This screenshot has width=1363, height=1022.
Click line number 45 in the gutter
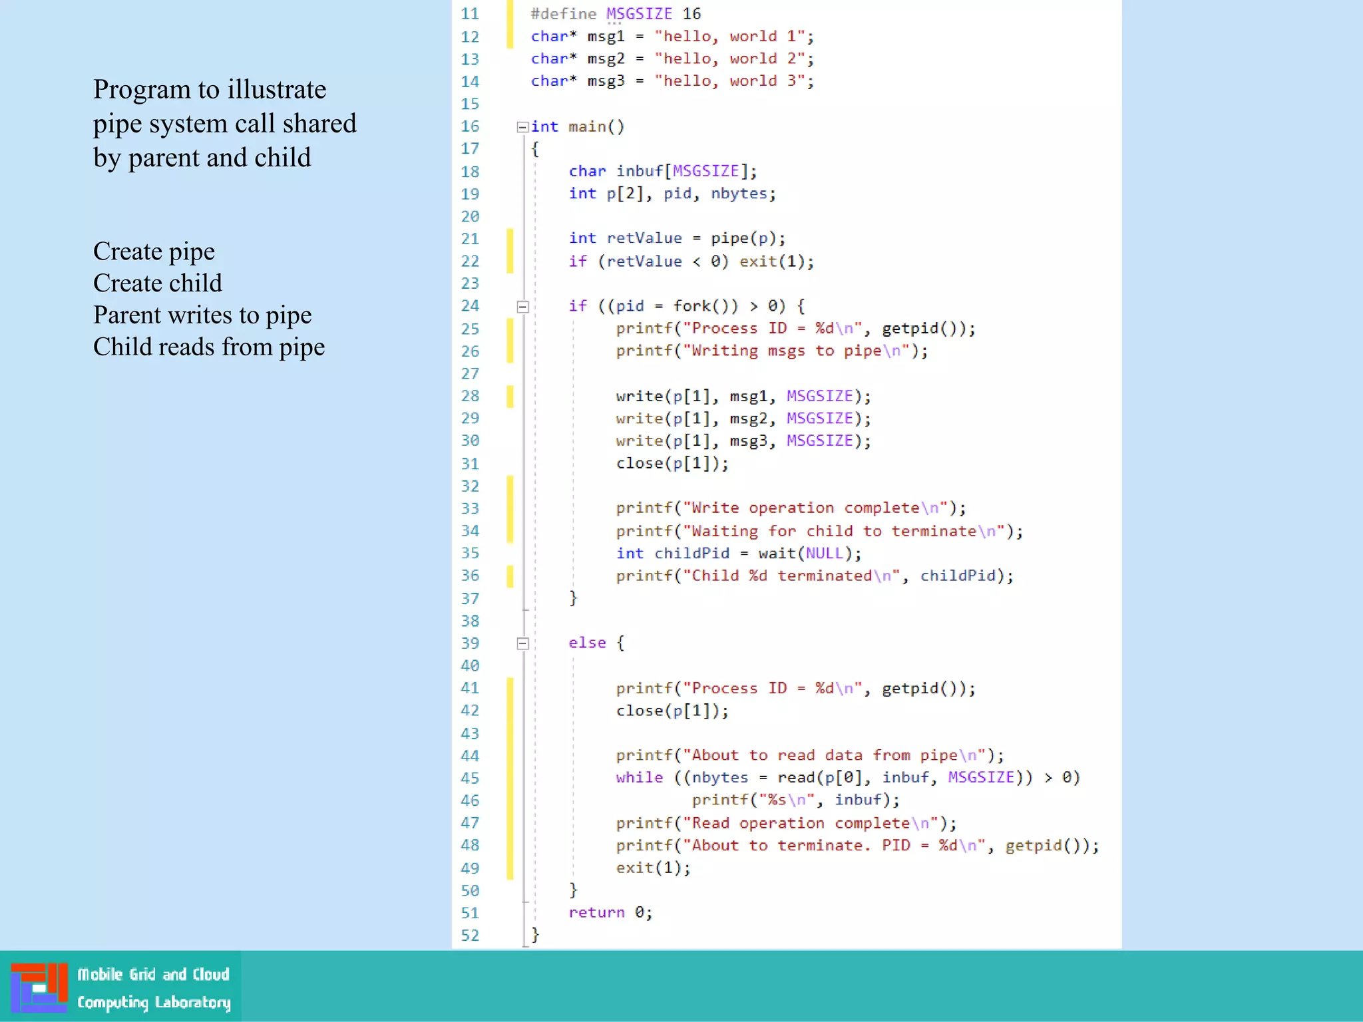[470, 778]
